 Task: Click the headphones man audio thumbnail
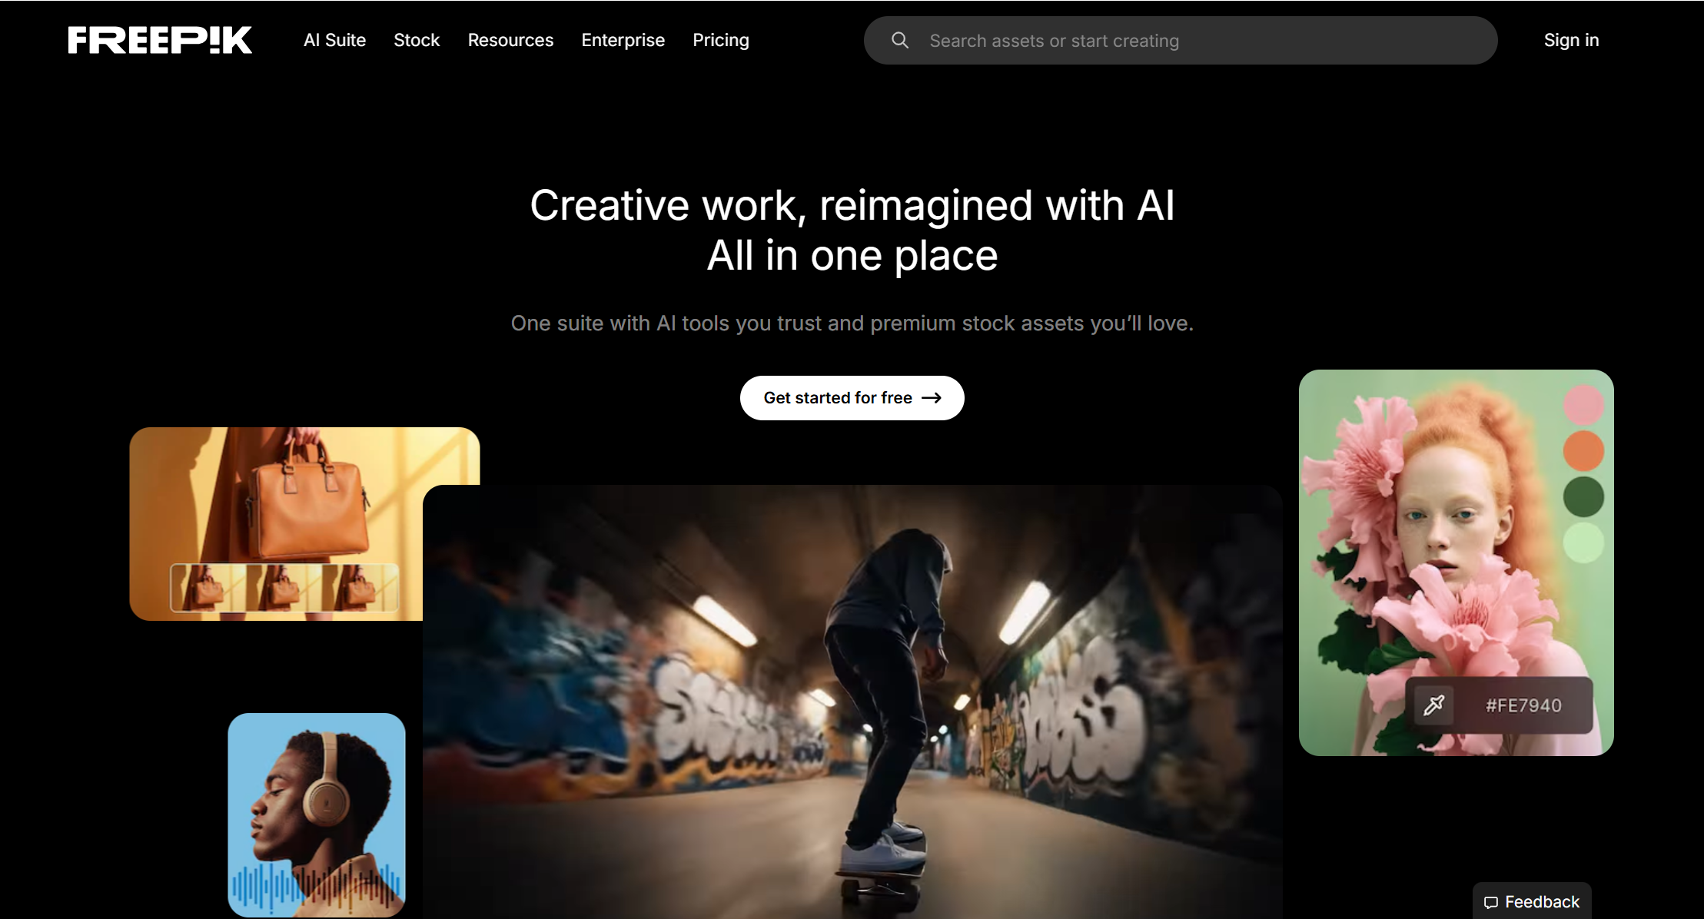click(x=317, y=814)
